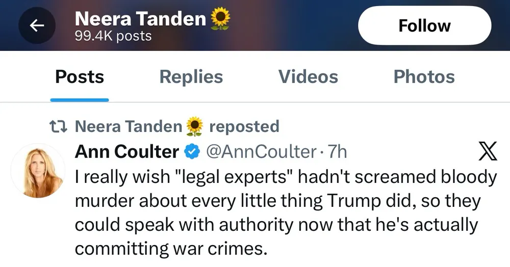Tap the Neera Tanden header name
This screenshot has height=267, width=510.
(x=140, y=19)
